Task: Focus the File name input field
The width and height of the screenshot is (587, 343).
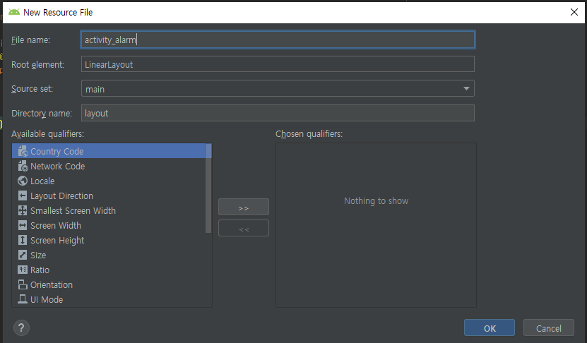Action: 278,40
